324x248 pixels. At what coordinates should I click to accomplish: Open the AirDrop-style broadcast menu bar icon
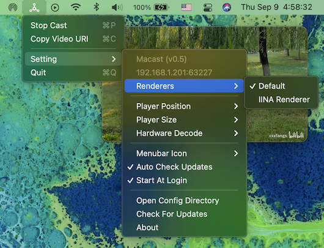coord(13,8)
